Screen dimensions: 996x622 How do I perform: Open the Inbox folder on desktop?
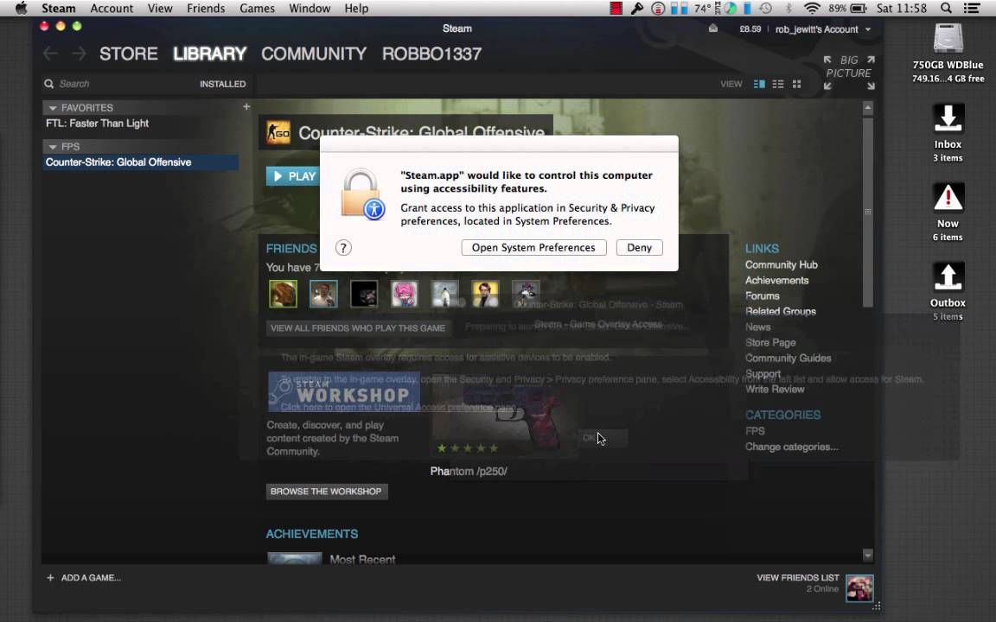[948, 118]
